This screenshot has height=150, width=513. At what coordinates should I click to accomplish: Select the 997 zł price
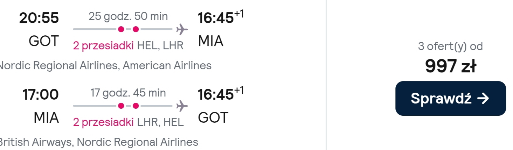(x=450, y=66)
